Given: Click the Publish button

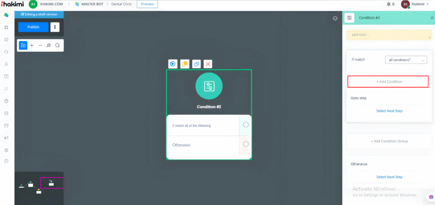Looking at the screenshot, I should (33, 27).
